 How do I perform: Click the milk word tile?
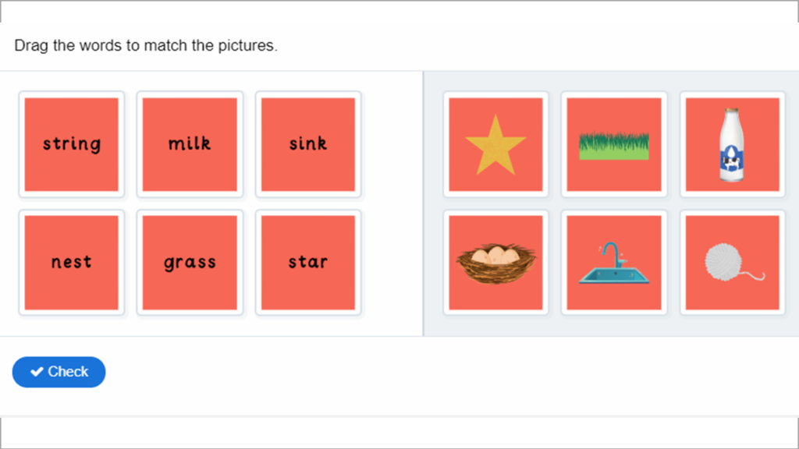click(190, 144)
